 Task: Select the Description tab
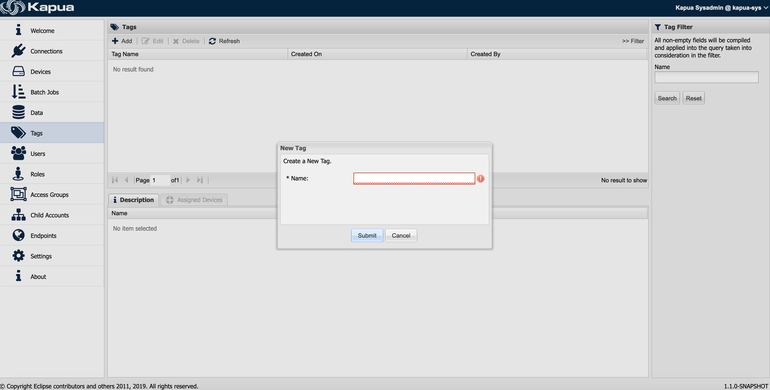[x=133, y=200]
